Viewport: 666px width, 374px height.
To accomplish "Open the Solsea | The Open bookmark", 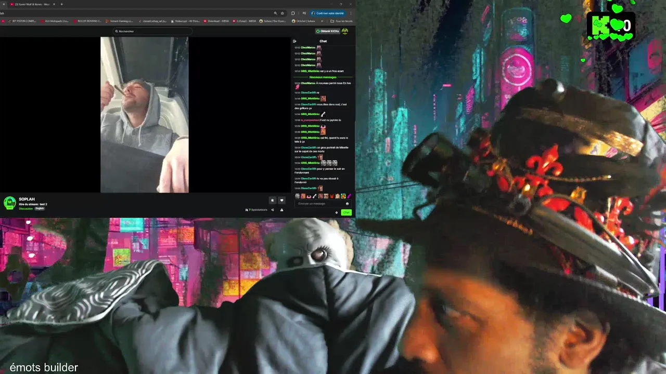I will click(274, 21).
